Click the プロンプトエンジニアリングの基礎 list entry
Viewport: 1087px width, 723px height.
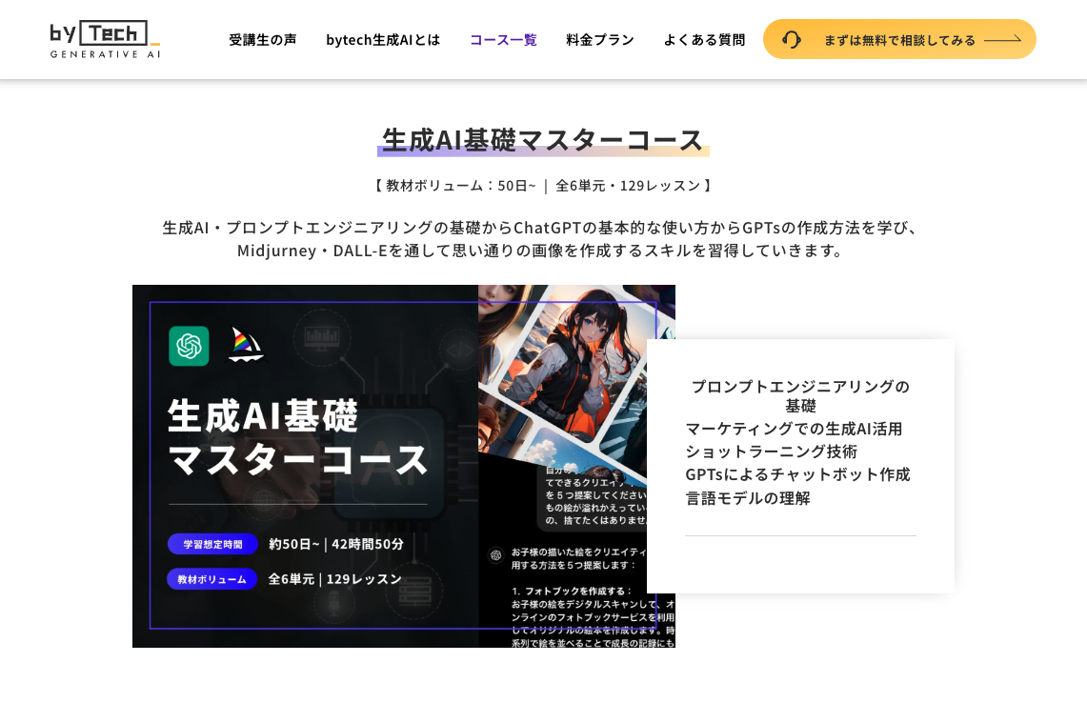pos(799,396)
